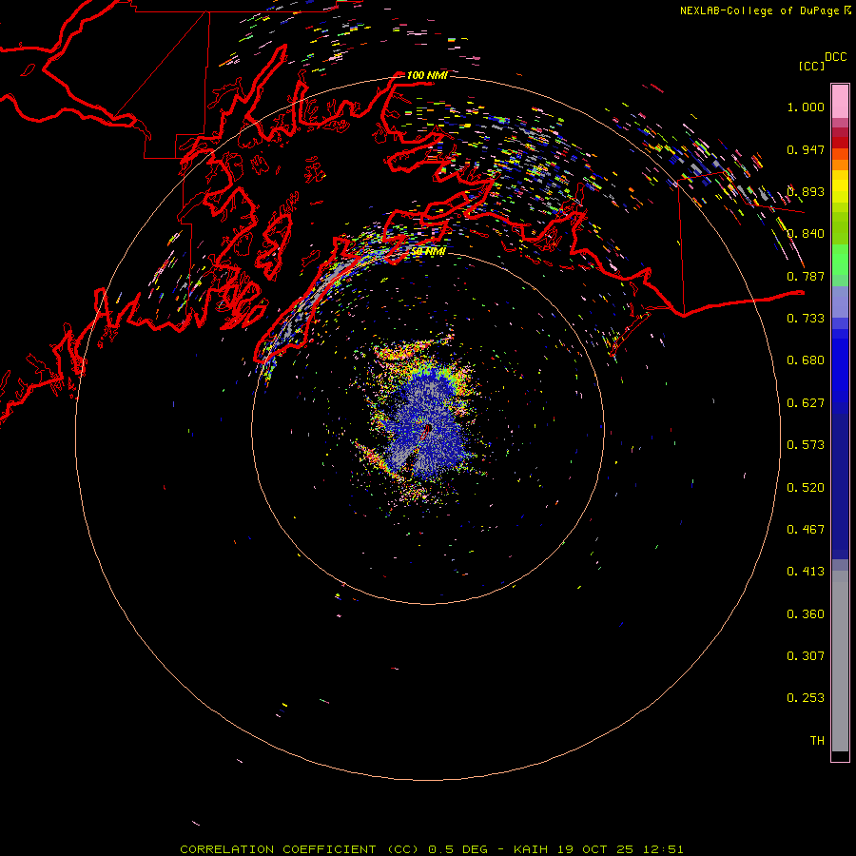Click the Correlation Coefficient caption at bottom
Image resolution: width=856 pixels, height=856 pixels.
431,849
